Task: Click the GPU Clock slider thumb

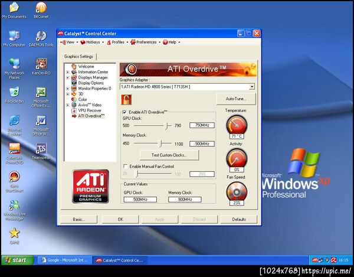Action: tap(167, 126)
